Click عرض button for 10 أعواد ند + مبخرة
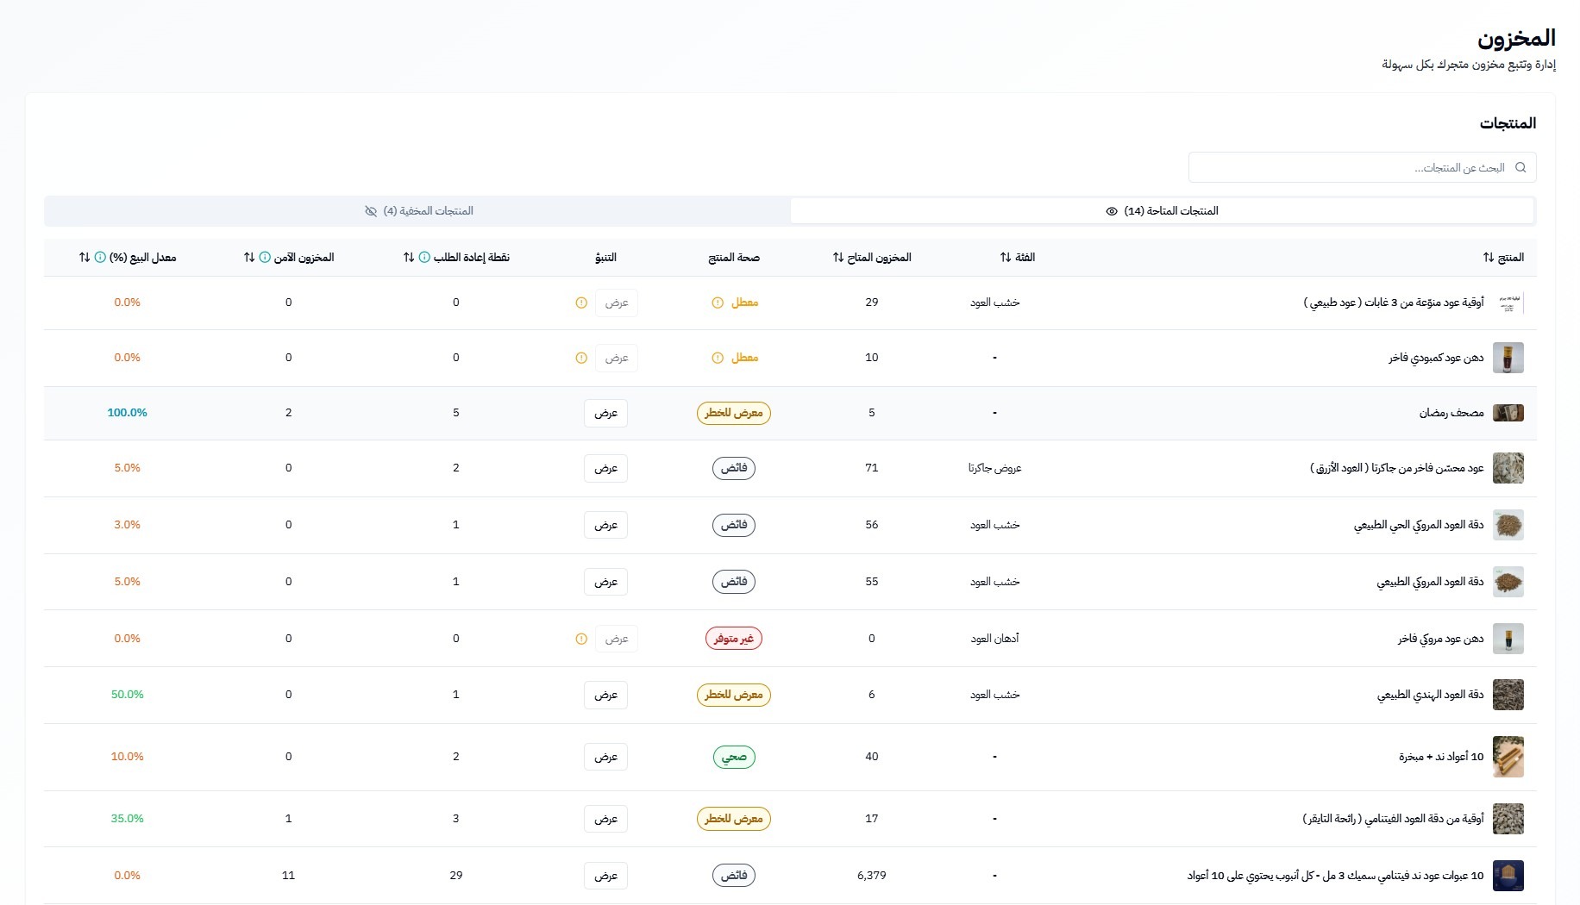The width and height of the screenshot is (1580, 905). 605,757
